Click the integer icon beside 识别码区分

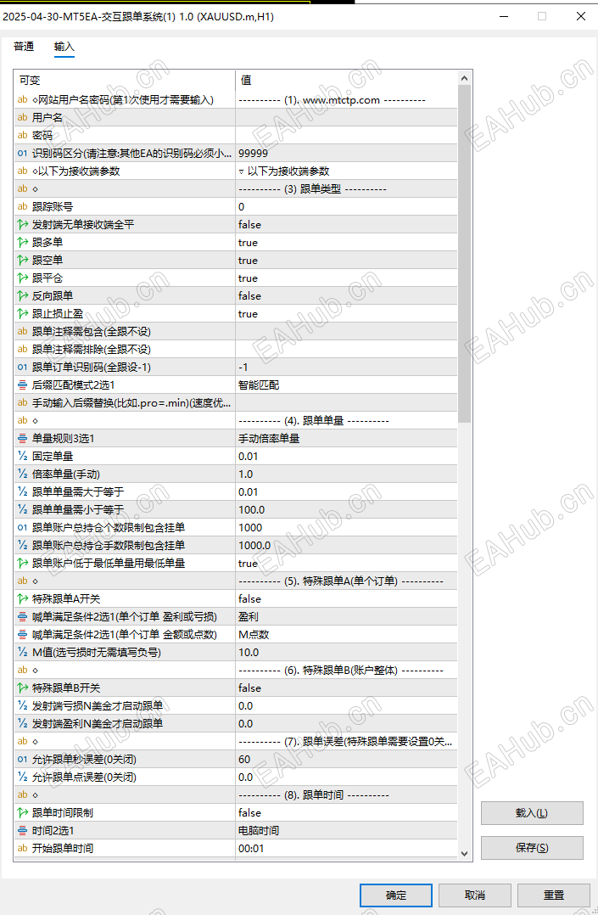[x=22, y=153]
